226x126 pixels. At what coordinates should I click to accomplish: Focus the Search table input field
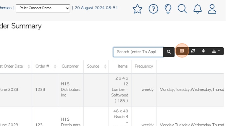138,52
